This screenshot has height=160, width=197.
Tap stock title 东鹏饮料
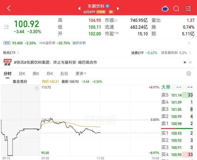[96, 6]
